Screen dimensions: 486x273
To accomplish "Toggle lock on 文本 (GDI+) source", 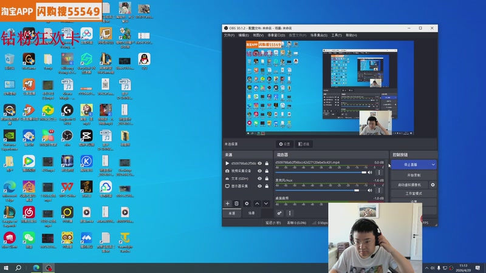I will coord(267,178).
